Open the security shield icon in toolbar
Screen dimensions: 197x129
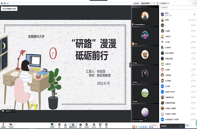click(x=59, y=124)
